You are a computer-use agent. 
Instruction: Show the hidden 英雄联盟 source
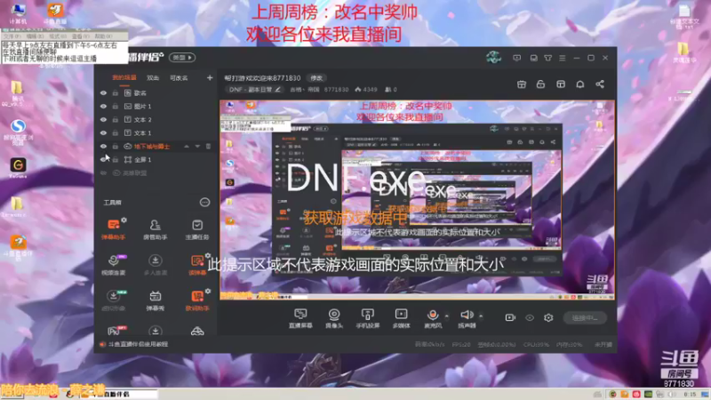103,173
